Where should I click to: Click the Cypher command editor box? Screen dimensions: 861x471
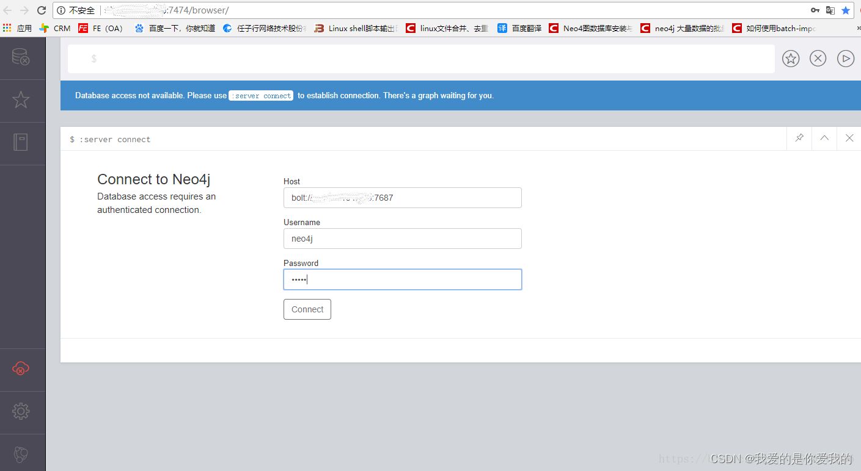(421, 59)
